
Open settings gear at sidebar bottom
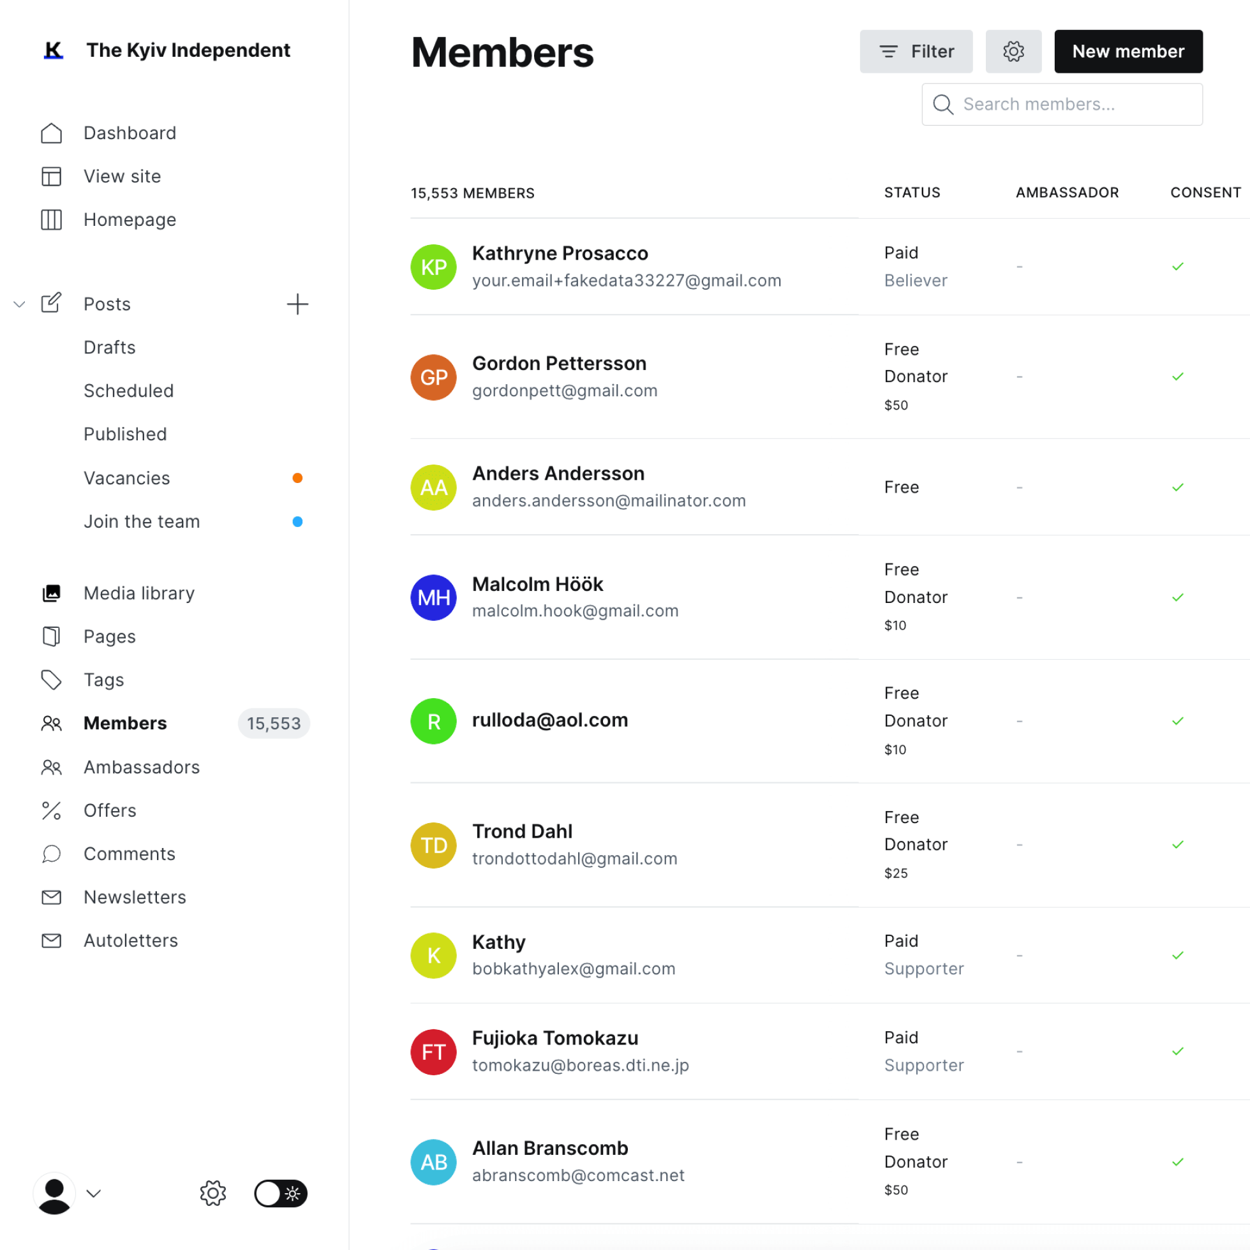pos(213,1193)
